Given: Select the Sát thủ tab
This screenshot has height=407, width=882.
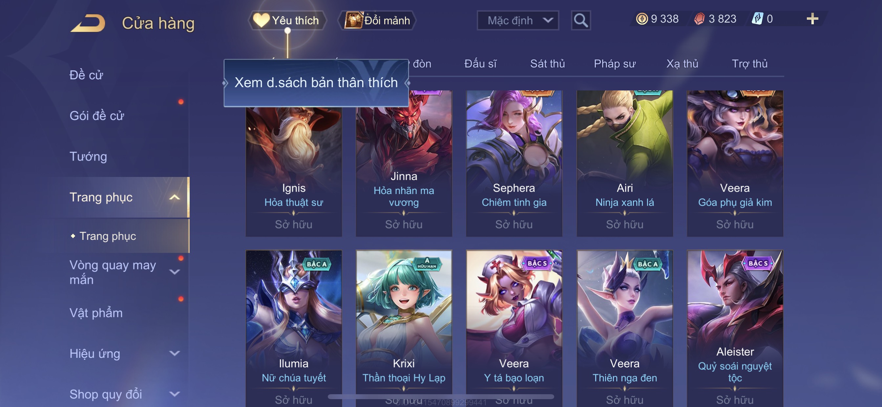Looking at the screenshot, I should [x=547, y=64].
